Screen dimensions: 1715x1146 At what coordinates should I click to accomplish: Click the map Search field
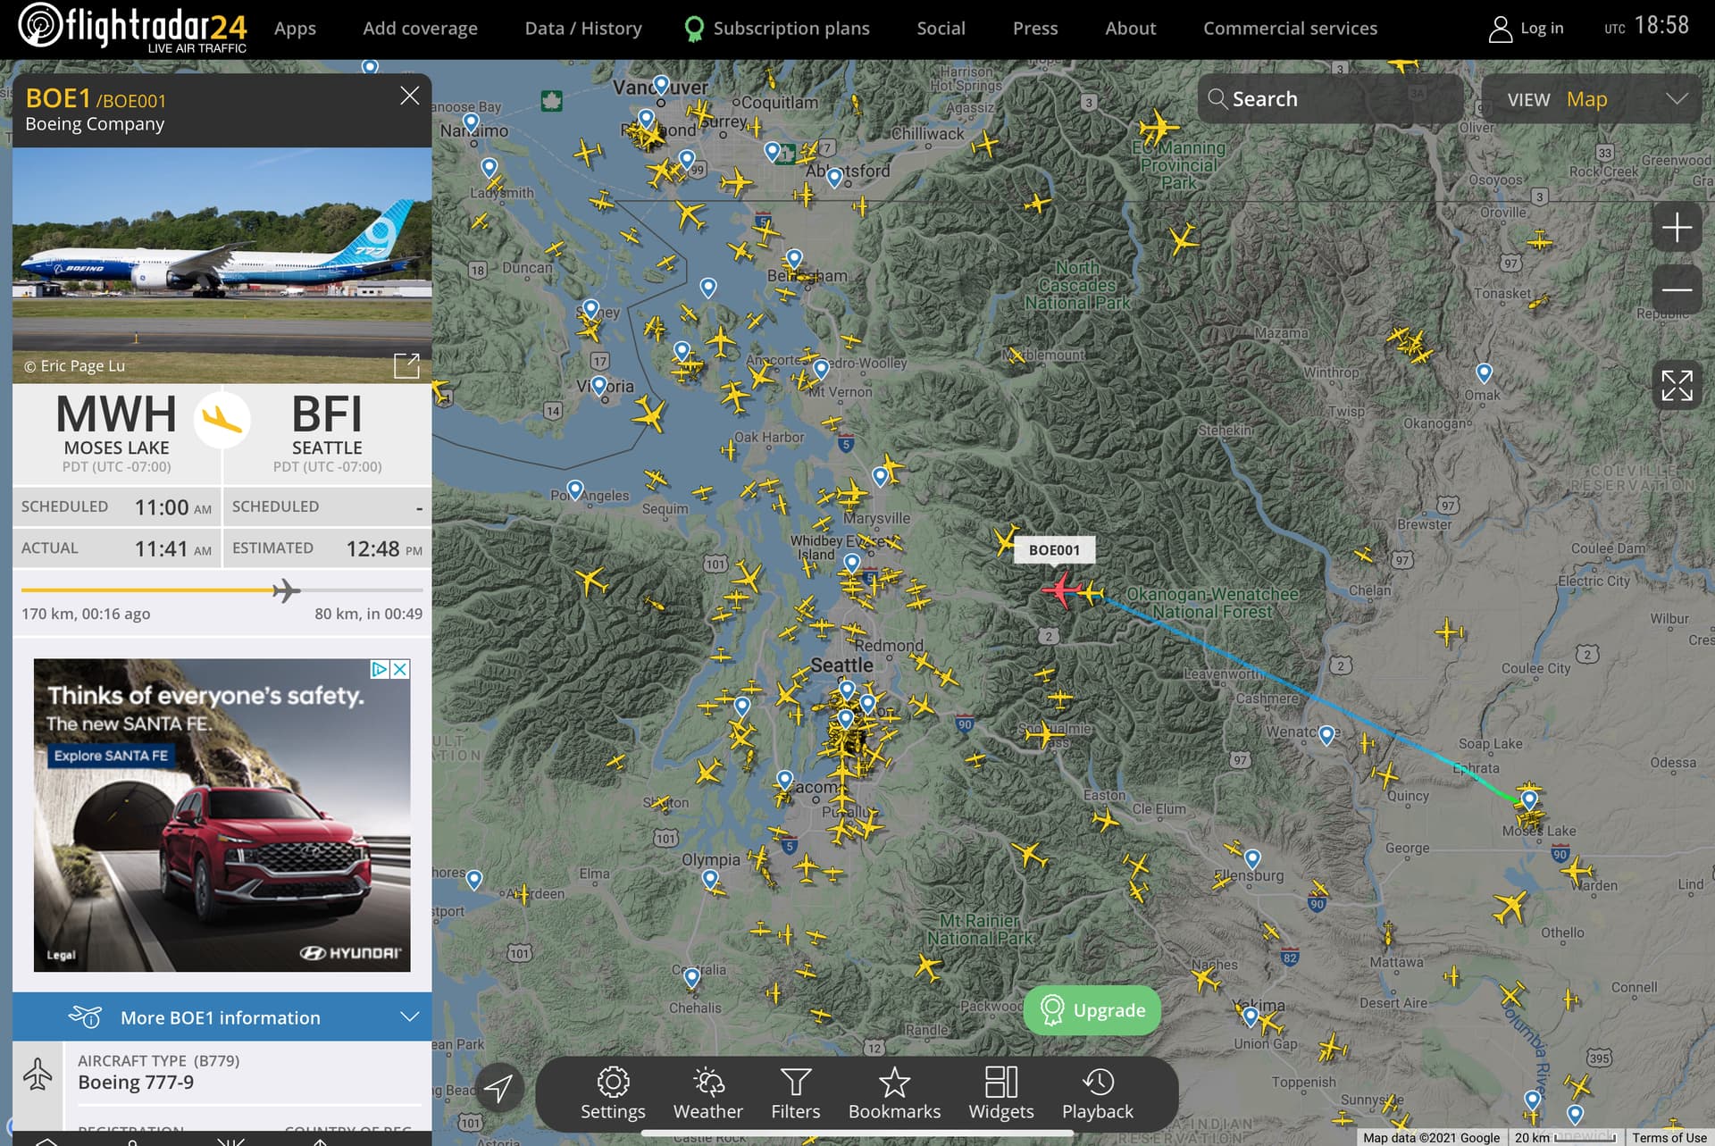[x=1330, y=99]
